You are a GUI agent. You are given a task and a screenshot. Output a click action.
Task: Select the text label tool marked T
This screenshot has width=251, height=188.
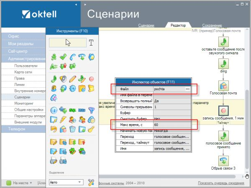click(x=91, y=42)
